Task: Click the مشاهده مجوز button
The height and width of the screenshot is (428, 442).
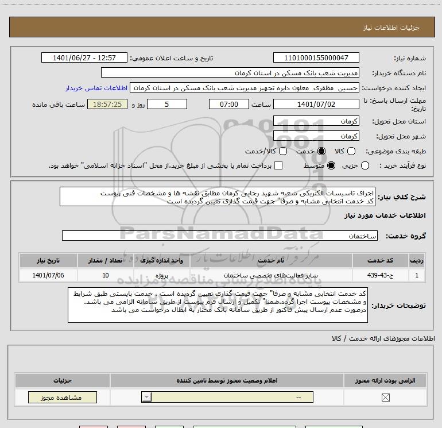Action: pyautogui.click(x=63, y=397)
